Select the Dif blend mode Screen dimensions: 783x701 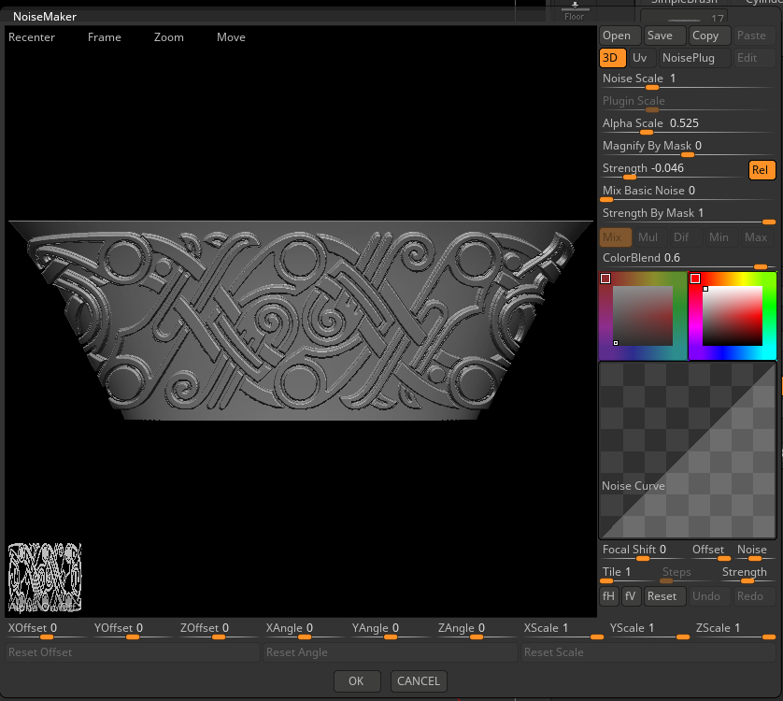point(685,237)
